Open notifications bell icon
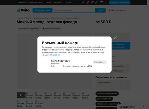 click(x=88, y=2)
